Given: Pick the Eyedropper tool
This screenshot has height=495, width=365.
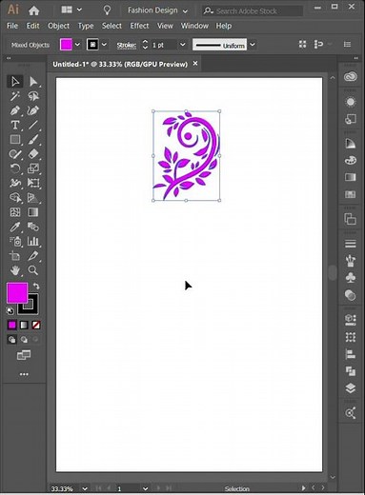Looking at the screenshot, I should tap(15, 227).
